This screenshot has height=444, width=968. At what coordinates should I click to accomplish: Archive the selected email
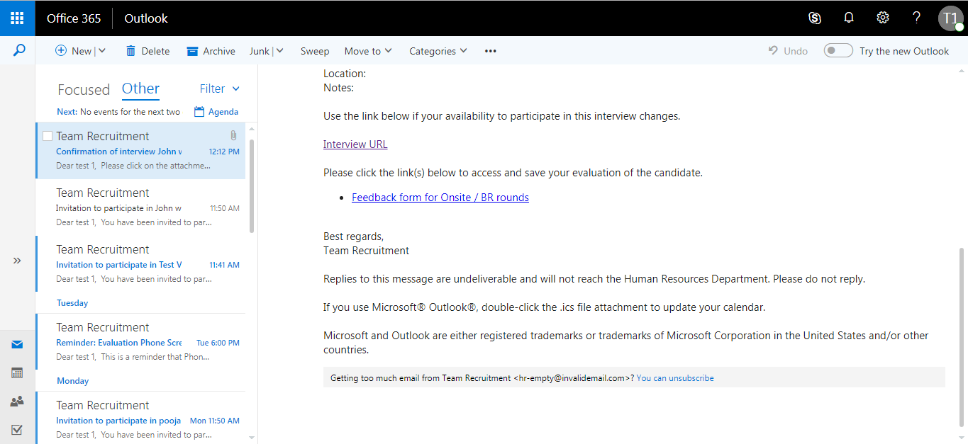[211, 51]
